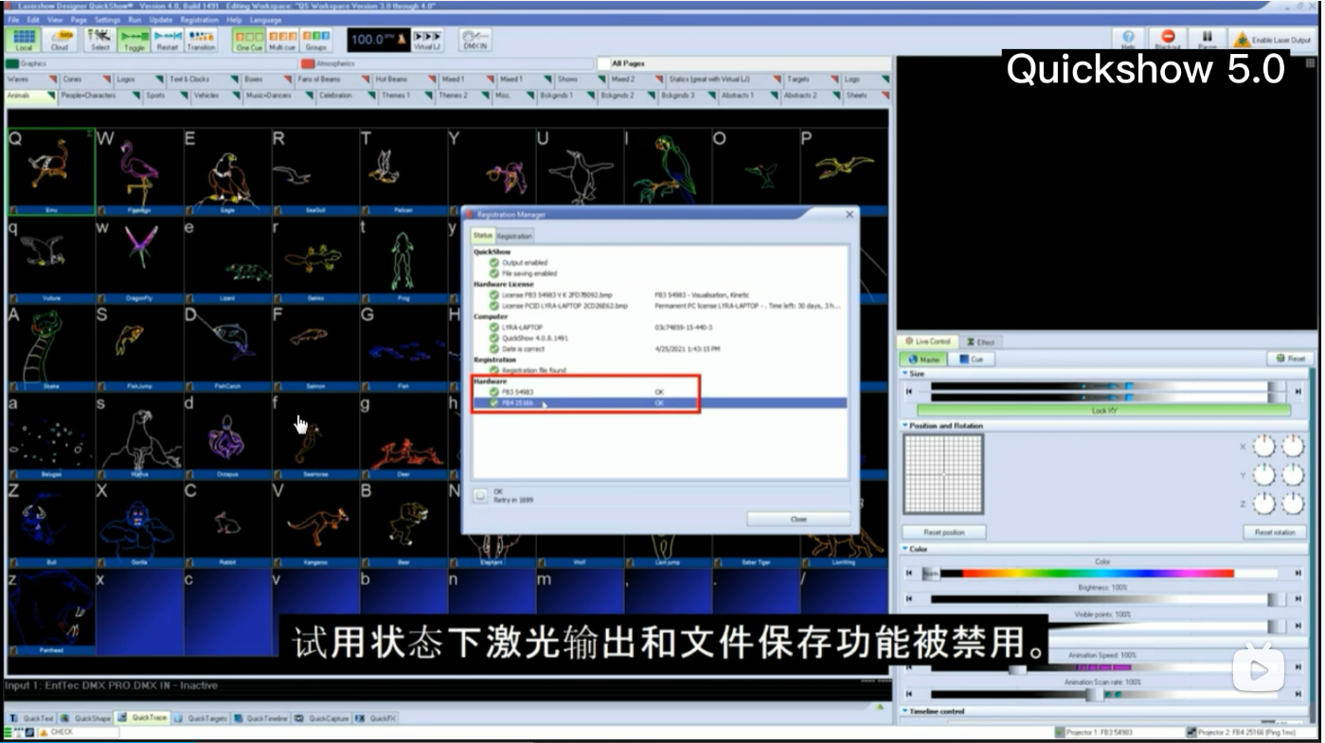The width and height of the screenshot is (1325, 743).
Task: Close the Registration Manager dialog
Action: (x=799, y=519)
